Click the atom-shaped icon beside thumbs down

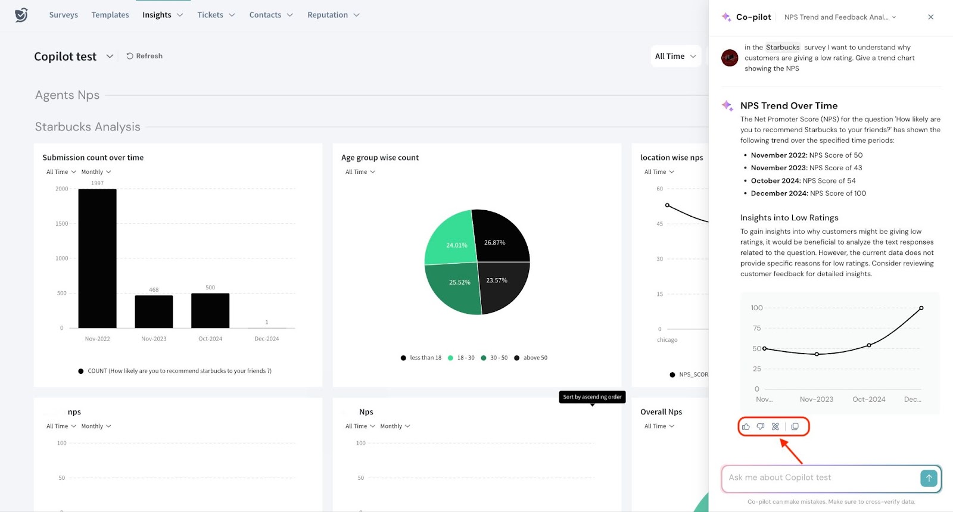(776, 426)
